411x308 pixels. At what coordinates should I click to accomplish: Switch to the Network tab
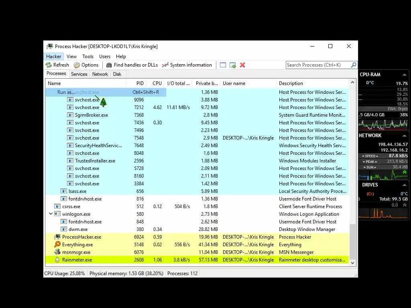100,74
